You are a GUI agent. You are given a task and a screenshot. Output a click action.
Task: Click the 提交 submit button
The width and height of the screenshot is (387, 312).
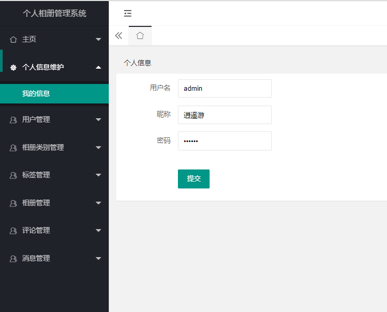194,179
